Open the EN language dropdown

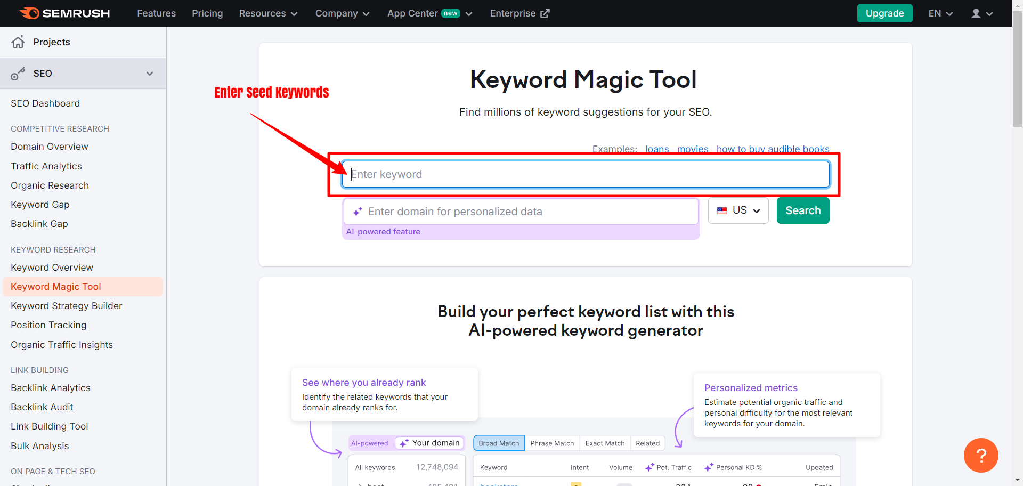[x=940, y=13]
